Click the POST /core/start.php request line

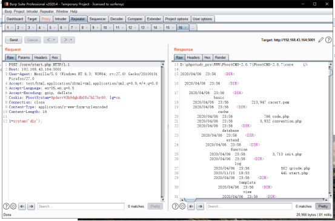[x=39, y=64]
